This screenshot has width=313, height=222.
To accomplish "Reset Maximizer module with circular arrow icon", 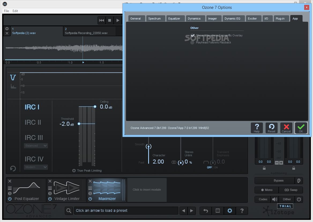I will point(13,168).
